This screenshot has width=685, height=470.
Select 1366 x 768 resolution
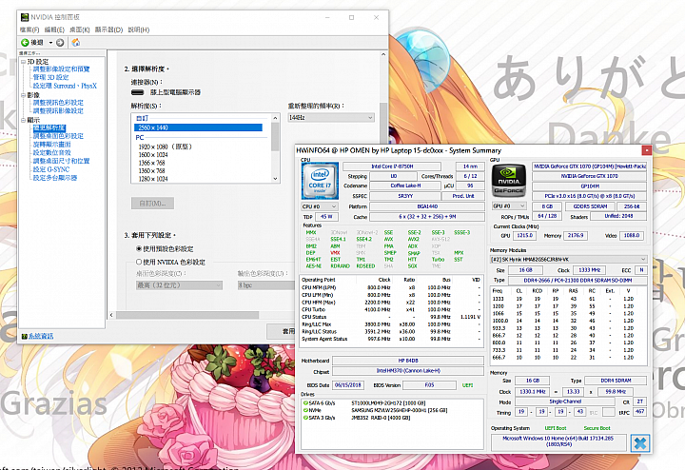(151, 163)
